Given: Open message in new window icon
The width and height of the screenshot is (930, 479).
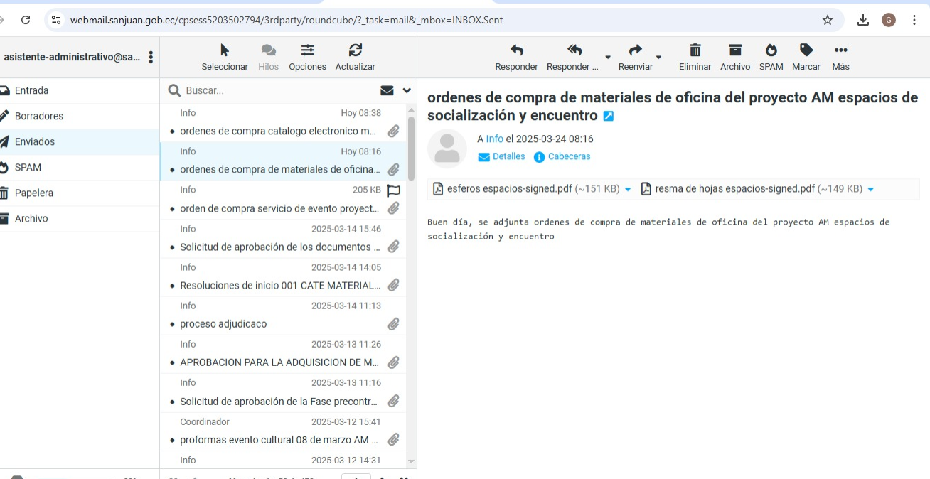Looking at the screenshot, I should point(609,116).
